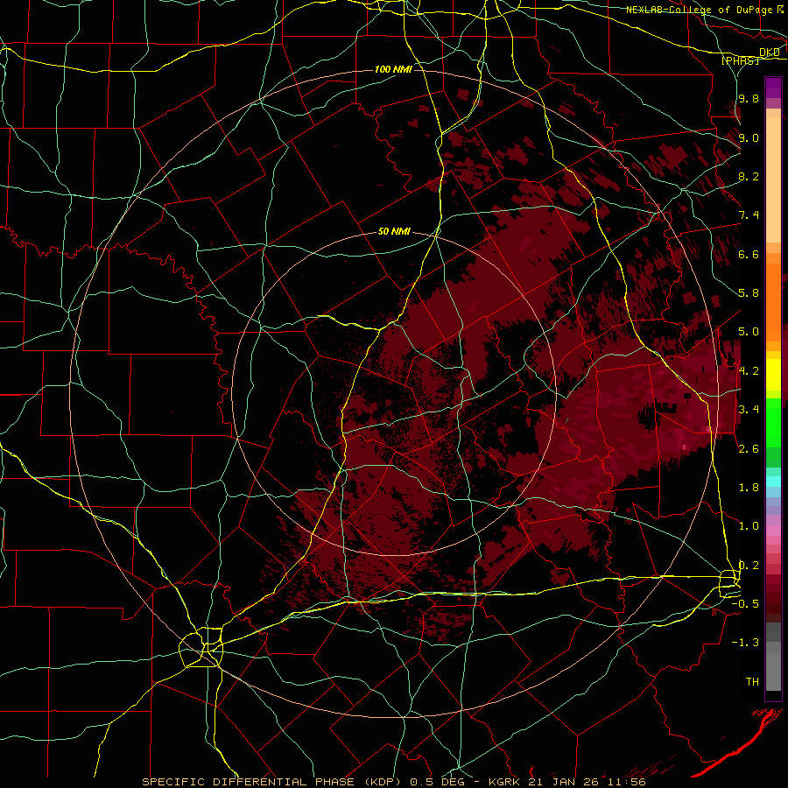Click the 9.8 value on the scale

[749, 99]
